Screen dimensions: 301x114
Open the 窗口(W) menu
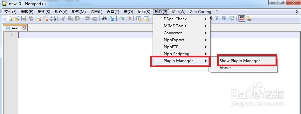(x=179, y=12)
